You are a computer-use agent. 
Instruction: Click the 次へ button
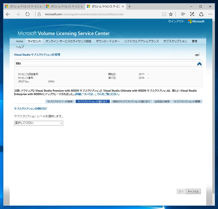pos(181,191)
